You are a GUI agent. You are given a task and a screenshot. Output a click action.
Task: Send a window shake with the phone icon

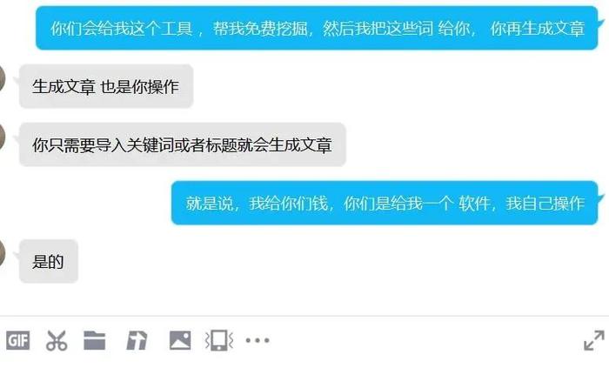coord(219,340)
